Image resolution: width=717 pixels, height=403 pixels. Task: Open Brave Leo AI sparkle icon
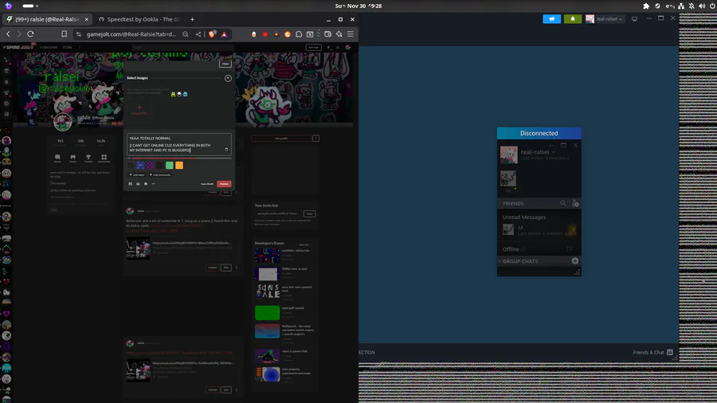point(339,34)
